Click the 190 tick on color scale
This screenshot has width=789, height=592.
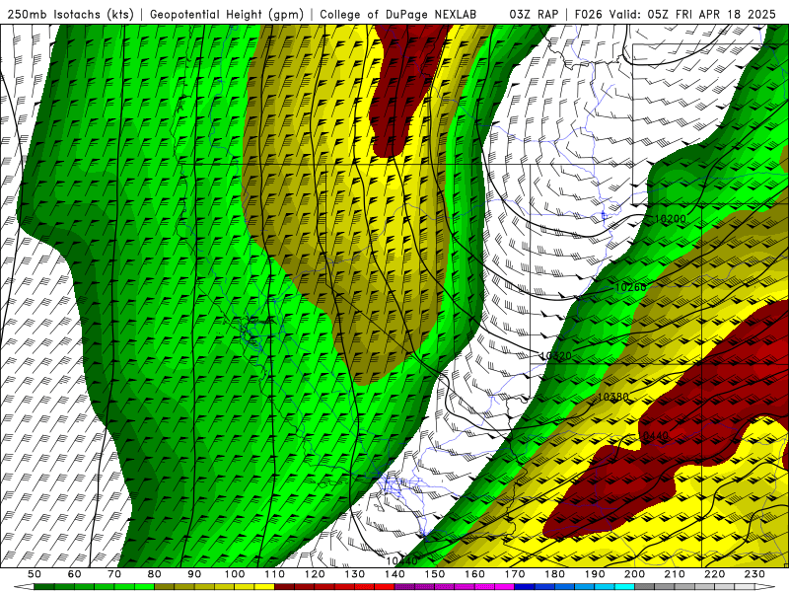click(595, 574)
